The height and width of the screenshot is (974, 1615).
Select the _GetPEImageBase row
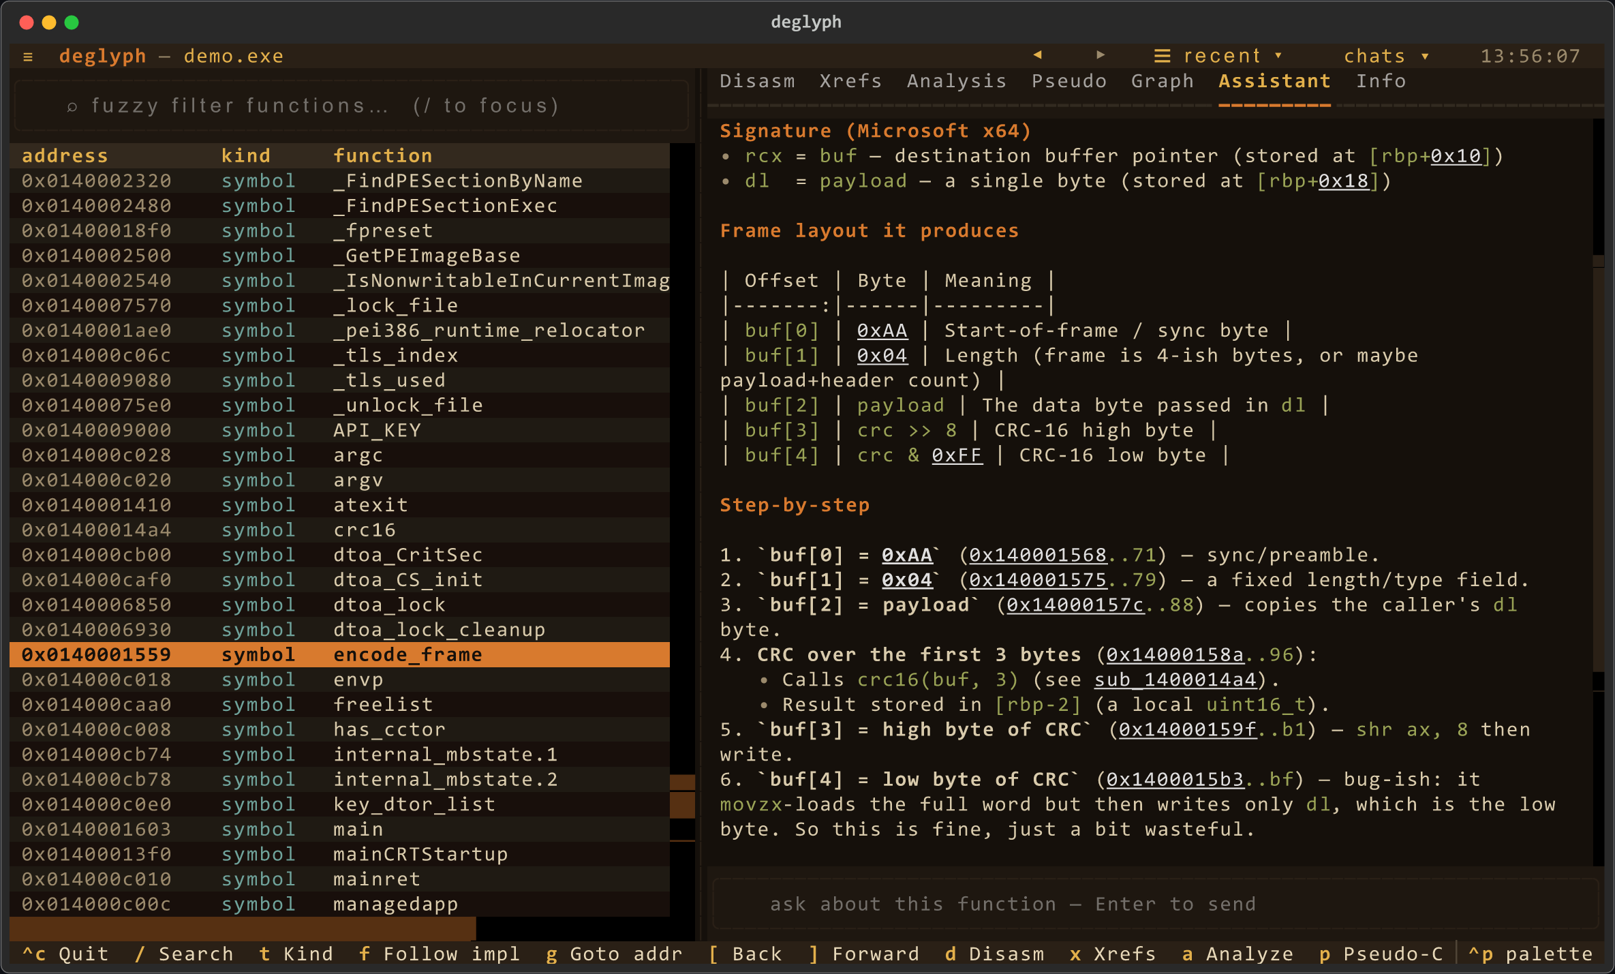click(x=339, y=256)
